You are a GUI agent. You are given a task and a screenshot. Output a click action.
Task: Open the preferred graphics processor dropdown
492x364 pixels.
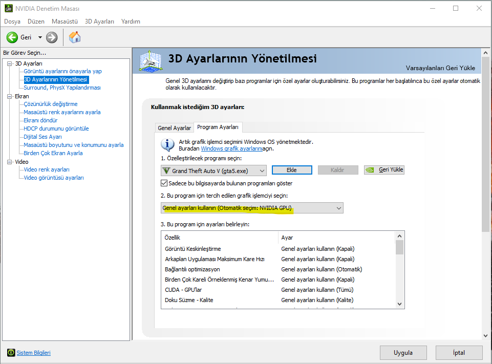pyautogui.click(x=252, y=208)
